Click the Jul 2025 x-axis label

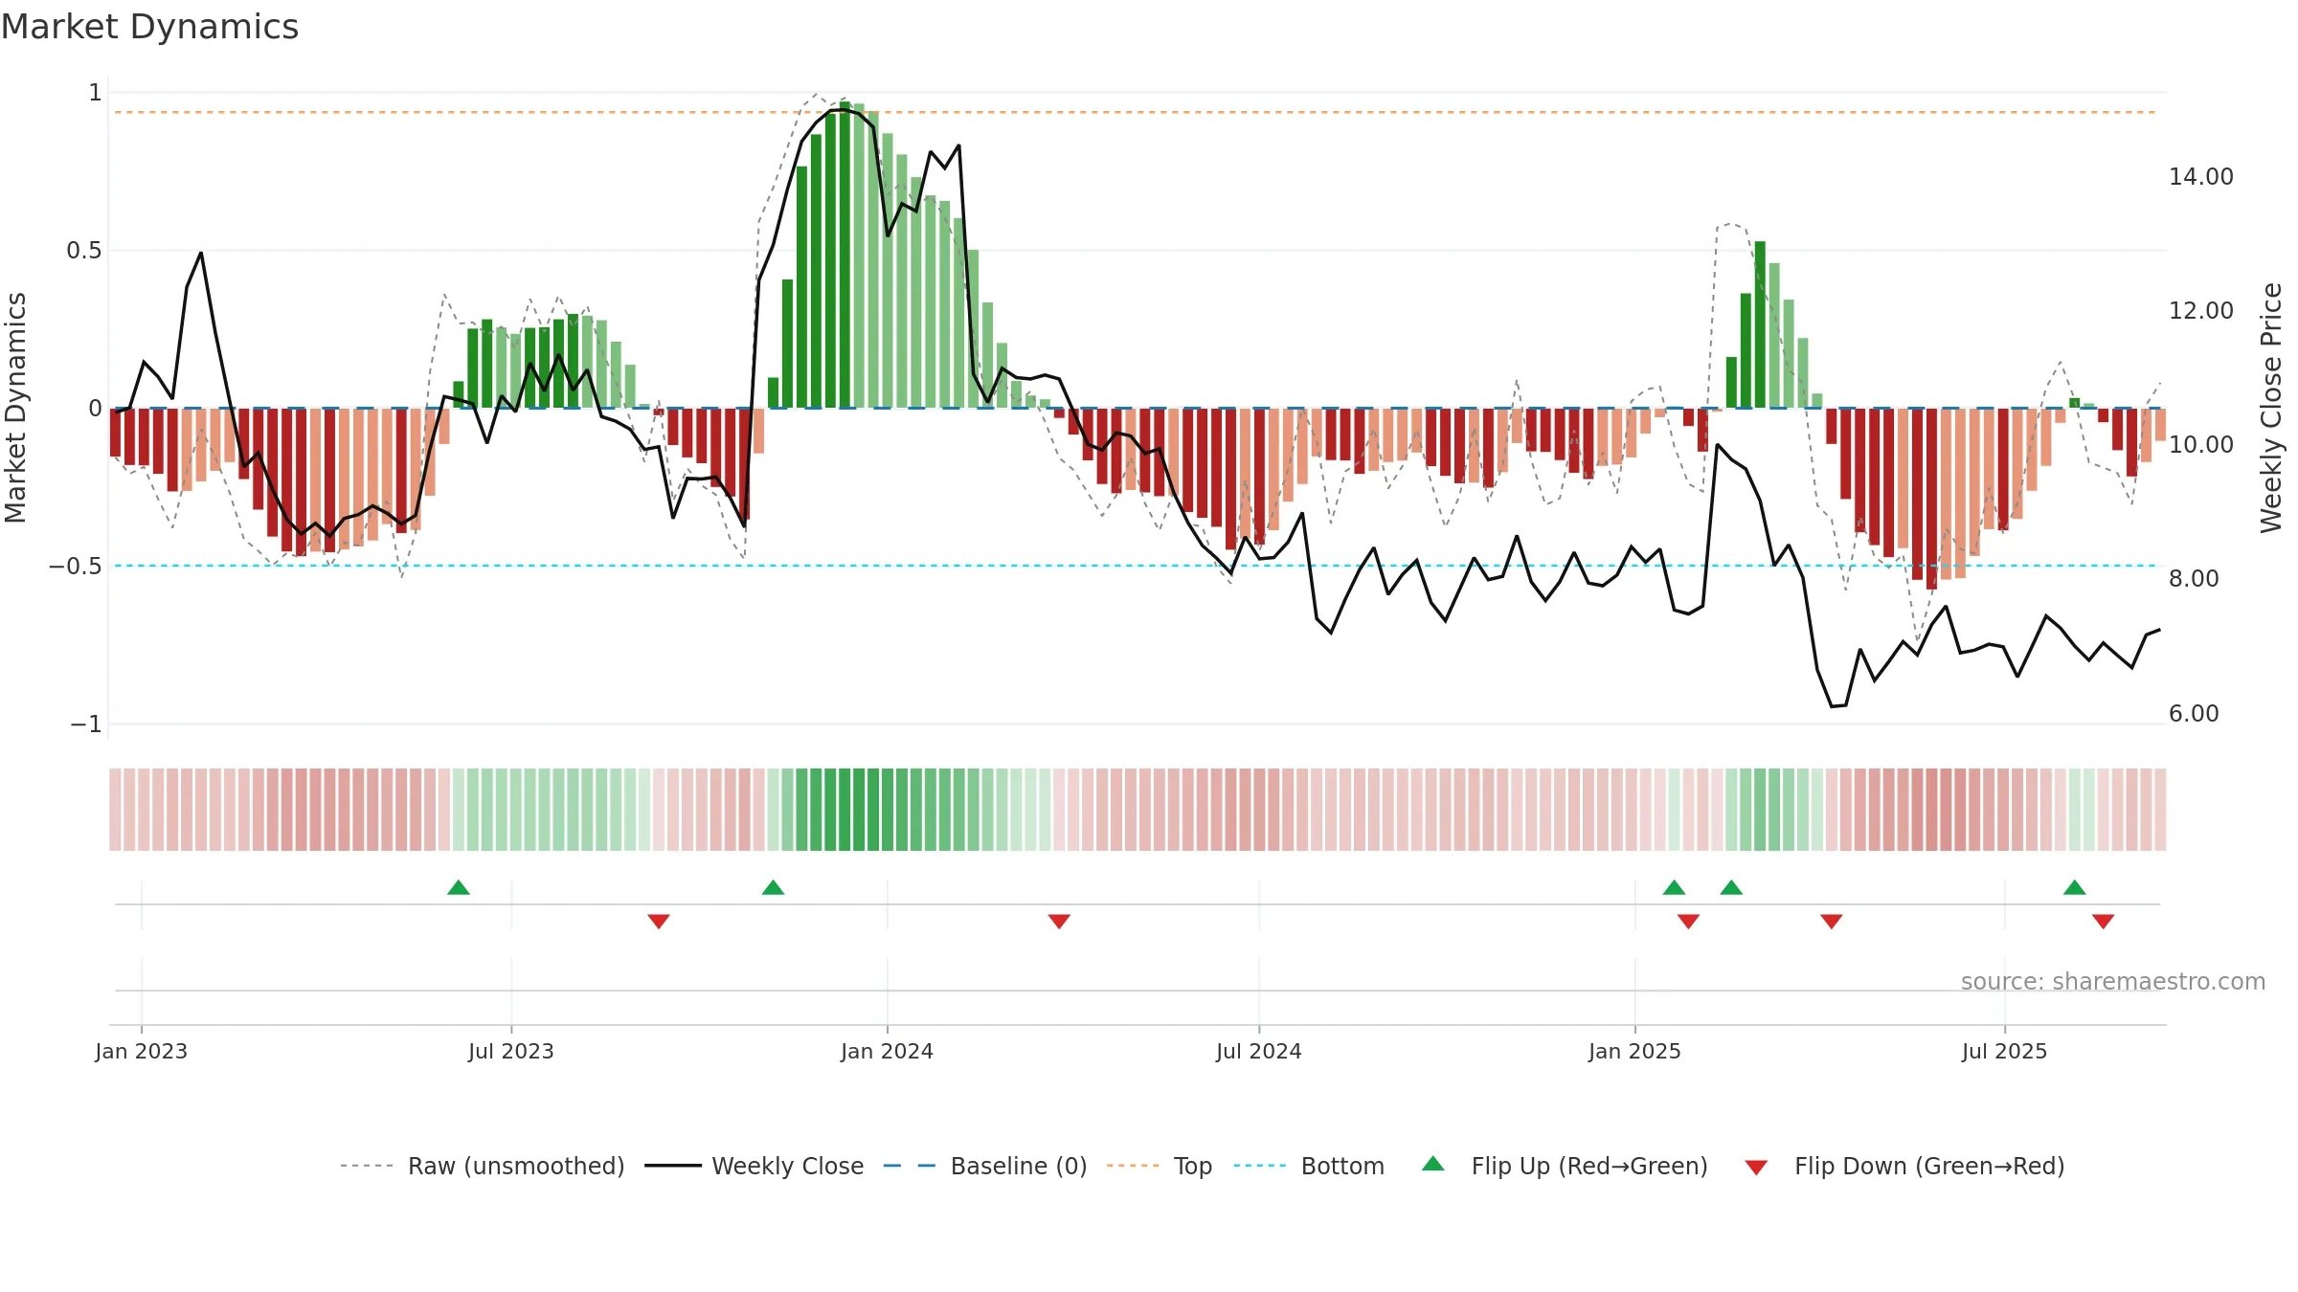pyautogui.click(x=2005, y=1051)
